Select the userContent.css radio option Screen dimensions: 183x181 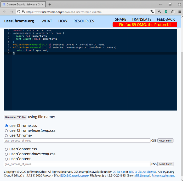click(6, 149)
